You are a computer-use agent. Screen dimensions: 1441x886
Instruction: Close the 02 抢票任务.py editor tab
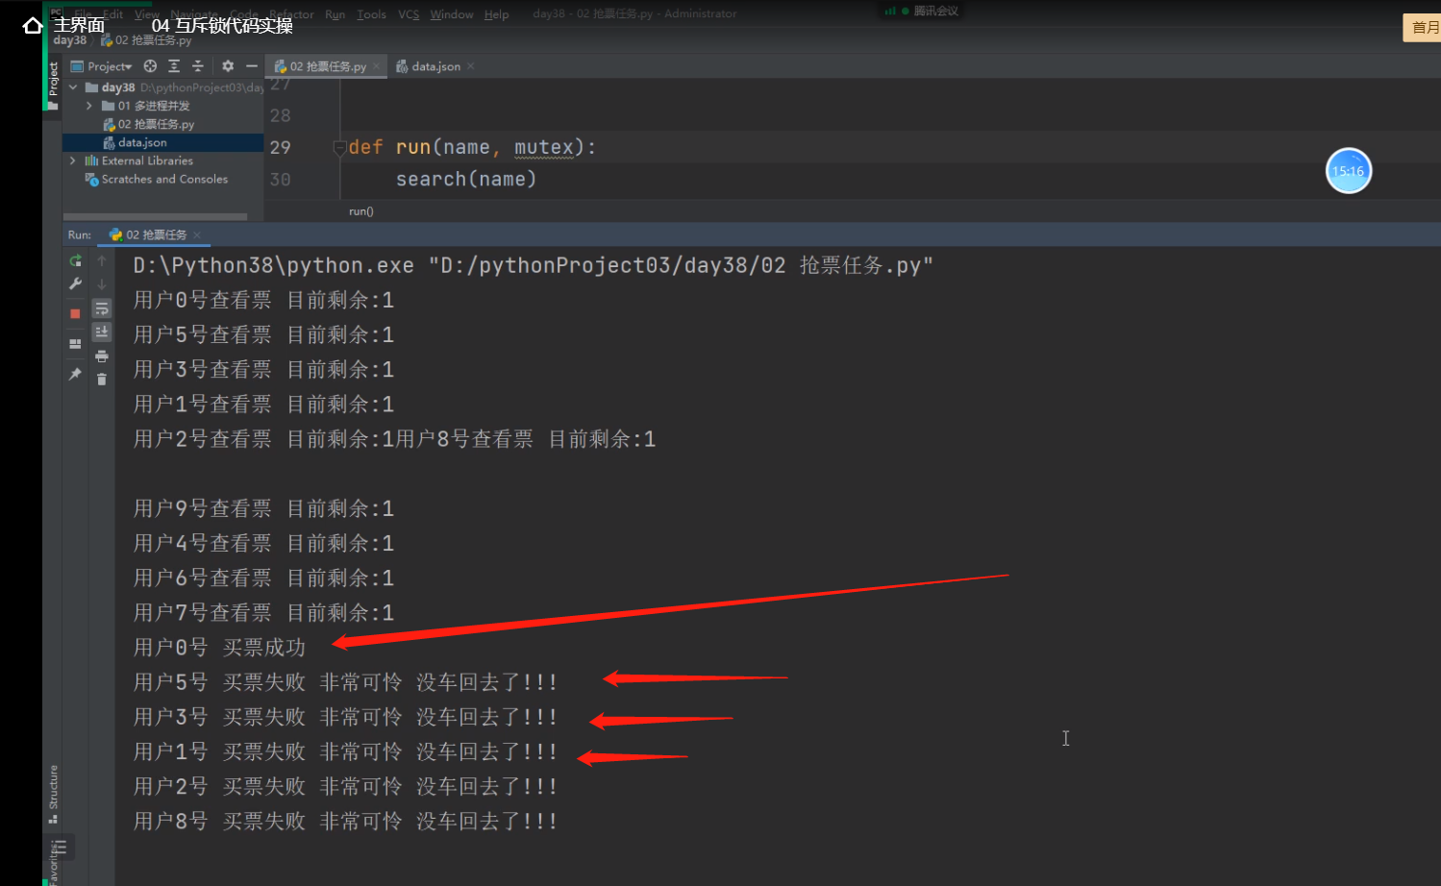tap(376, 66)
